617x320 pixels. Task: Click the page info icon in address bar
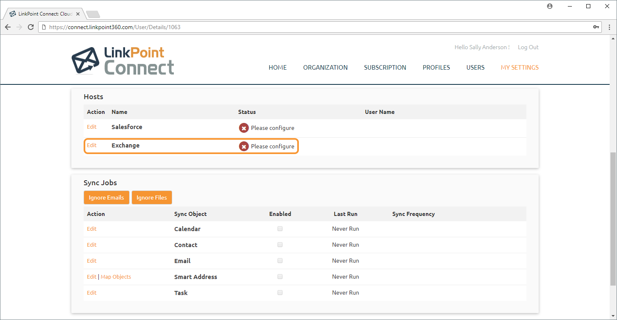point(43,27)
